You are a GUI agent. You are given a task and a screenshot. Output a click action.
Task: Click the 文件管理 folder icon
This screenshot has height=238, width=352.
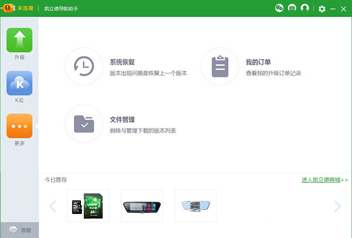[84, 124]
